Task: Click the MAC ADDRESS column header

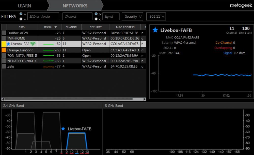Action: pos(125,27)
